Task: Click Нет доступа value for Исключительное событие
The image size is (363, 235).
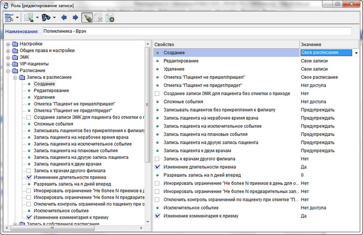Action: coord(313,208)
